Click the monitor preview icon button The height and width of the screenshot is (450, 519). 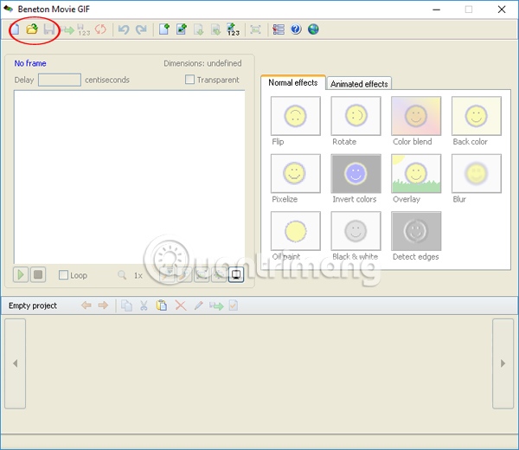[x=236, y=274]
